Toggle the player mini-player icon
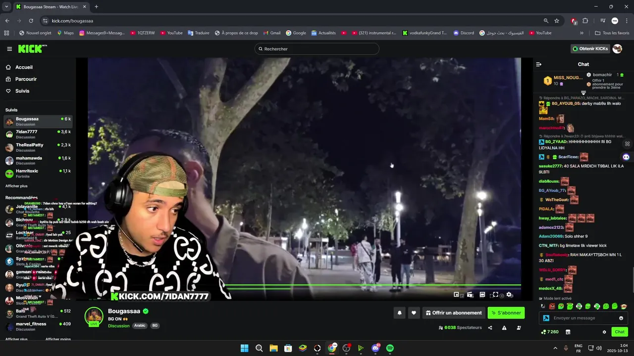This screenshot has width=634, height=356. tap(457, 295)
